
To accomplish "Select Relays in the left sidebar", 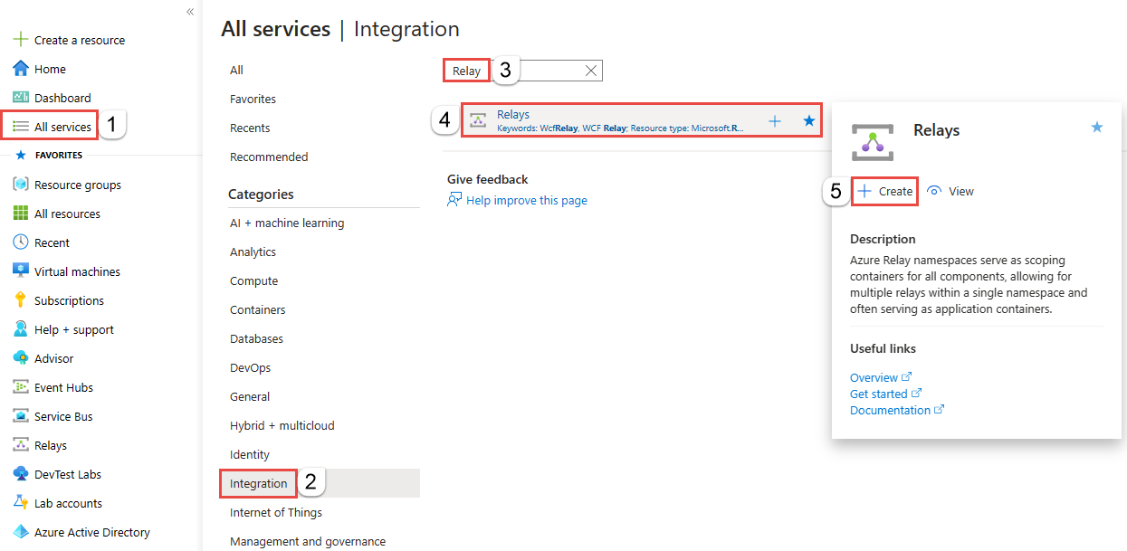I will click(54, 444).
